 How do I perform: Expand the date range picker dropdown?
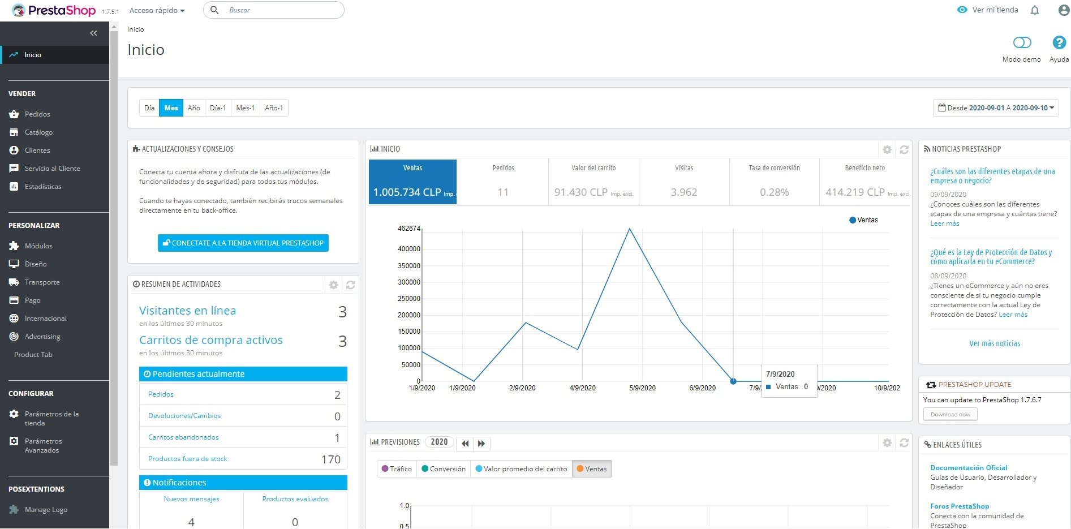coord(995,108)
